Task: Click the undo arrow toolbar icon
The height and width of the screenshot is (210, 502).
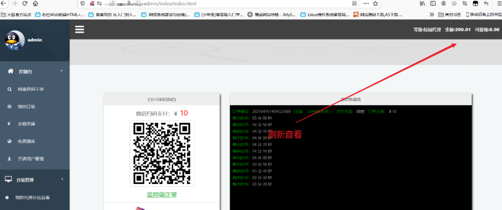Action: click(486, 4)
